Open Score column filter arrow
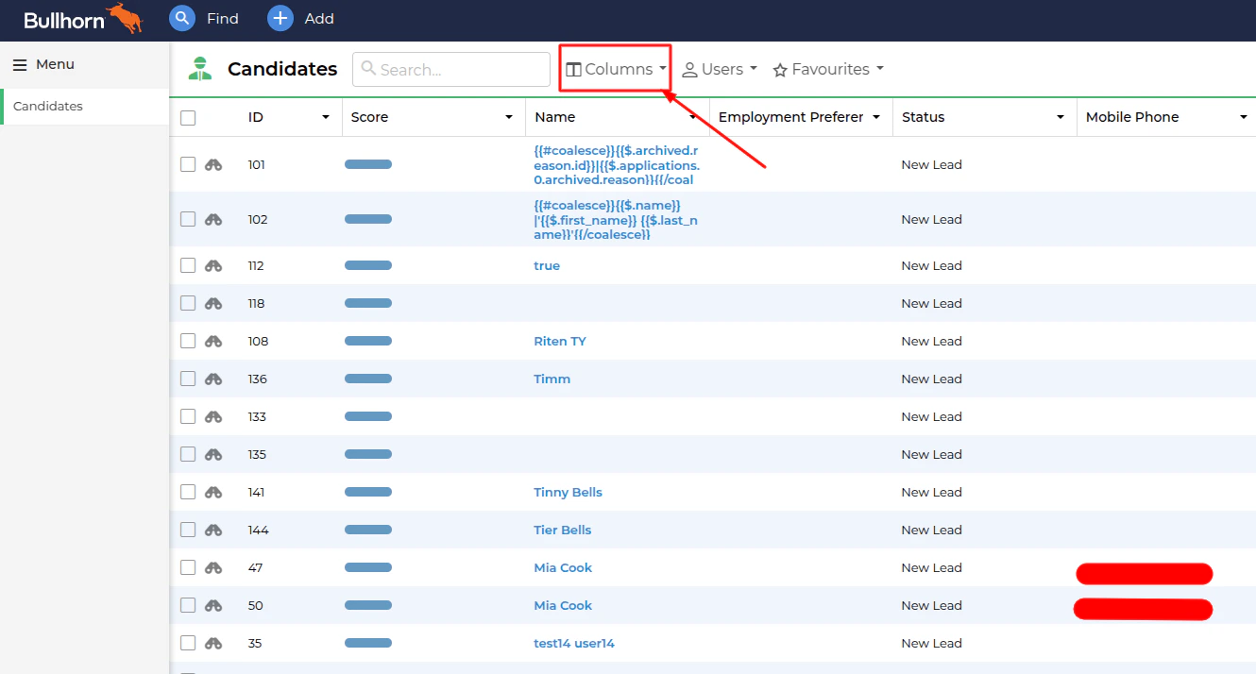 tap(509, 117)
